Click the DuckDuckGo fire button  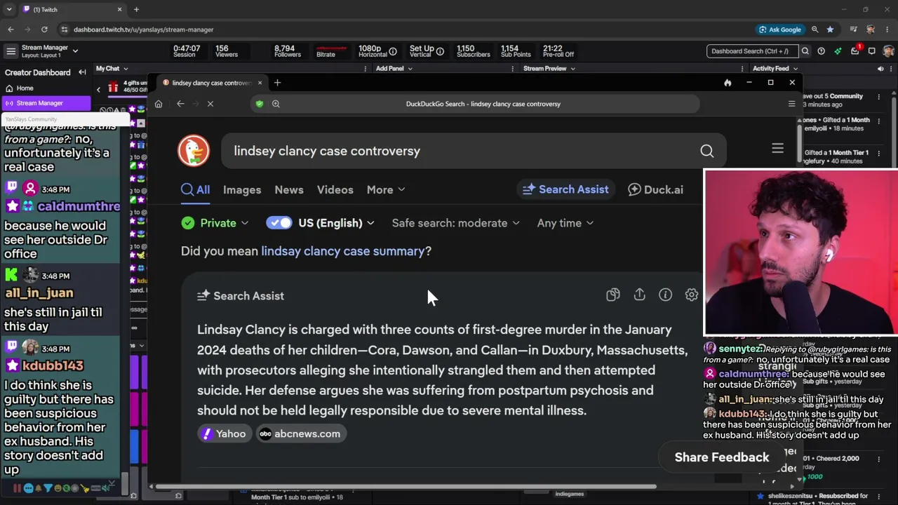point(728,83)
